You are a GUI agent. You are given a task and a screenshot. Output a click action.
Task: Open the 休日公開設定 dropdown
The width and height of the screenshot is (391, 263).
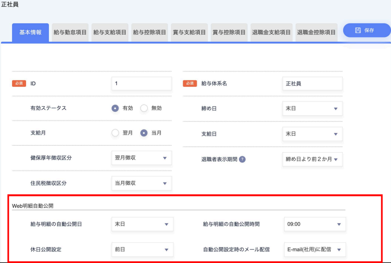point(142,250)
